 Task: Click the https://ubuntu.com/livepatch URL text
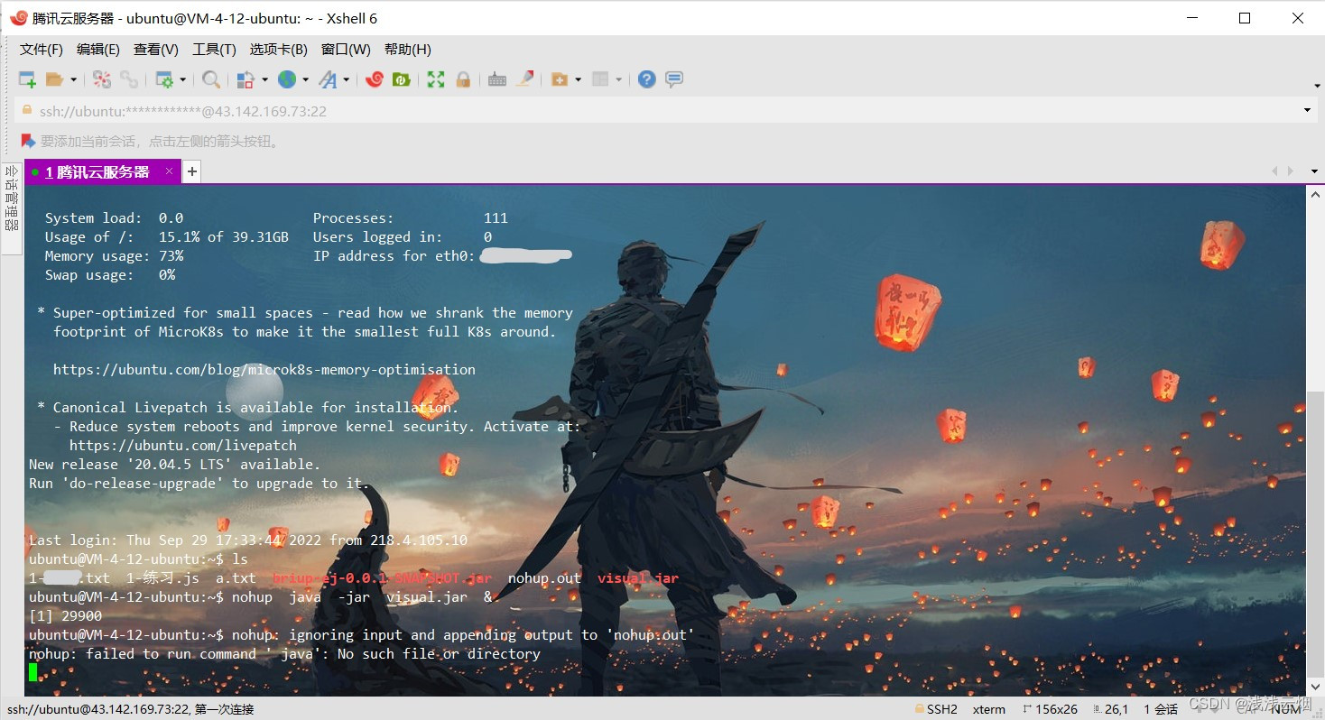click(x=183, y=445)
